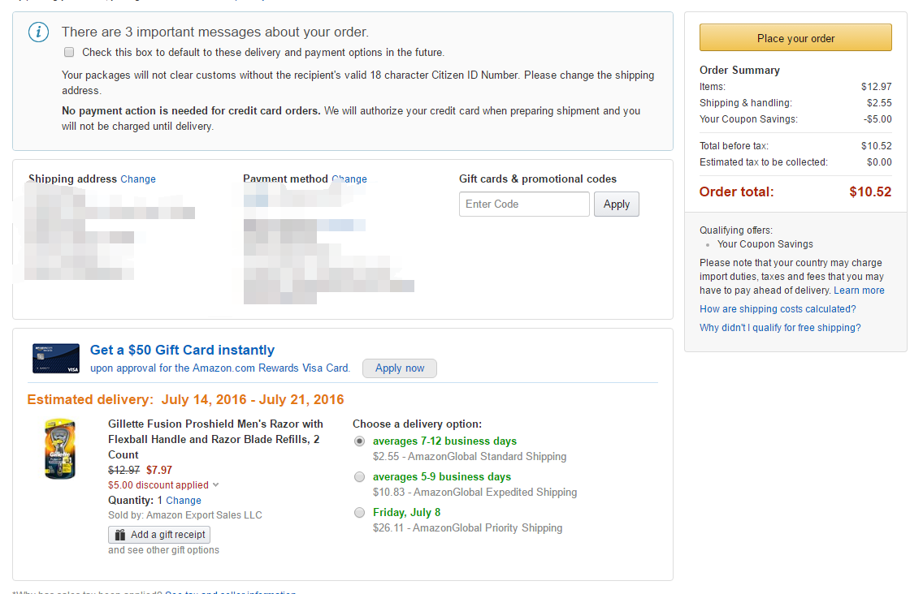Click the blue info icon beside order messages
This screenshot has width=923, height=594.
(x=39, y=32)
